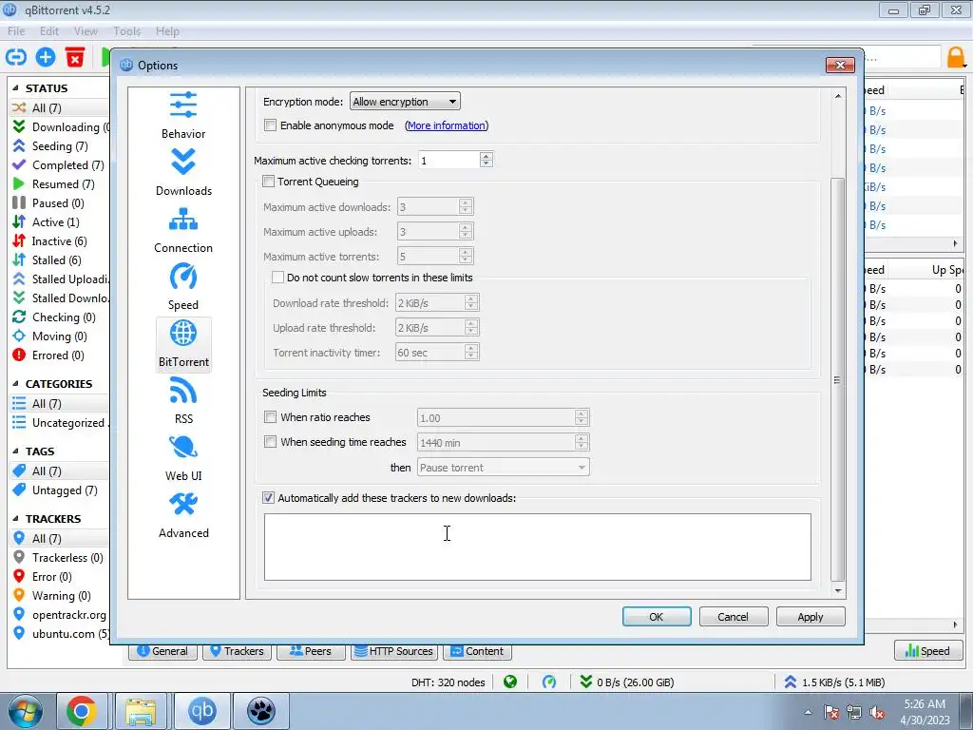Click options scrollbar up arrow
The image size is (973, 730).
(838, 96)
